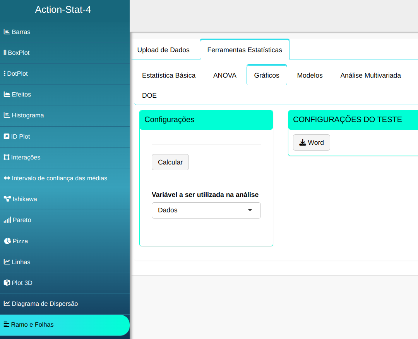
Task: Open Intervalo de confiança das médias item
Action: pos(59,178)
